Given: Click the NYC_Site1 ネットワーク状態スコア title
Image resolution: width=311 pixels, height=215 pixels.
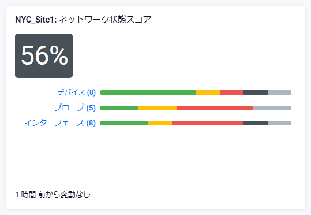Looking at the screenshot, I should 83,20.
